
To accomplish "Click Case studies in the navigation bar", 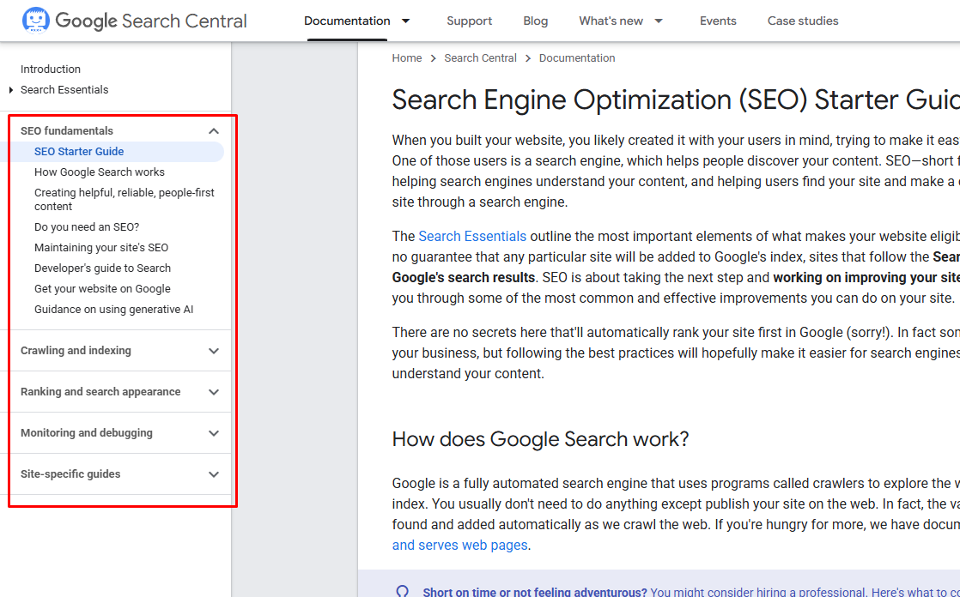I will point(803,21).
